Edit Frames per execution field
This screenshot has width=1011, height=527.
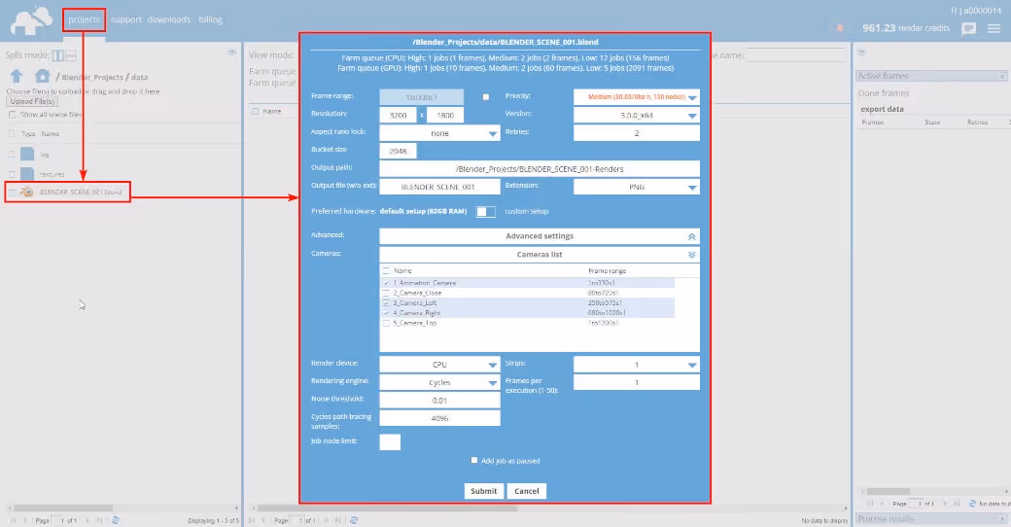click(637, 382)
